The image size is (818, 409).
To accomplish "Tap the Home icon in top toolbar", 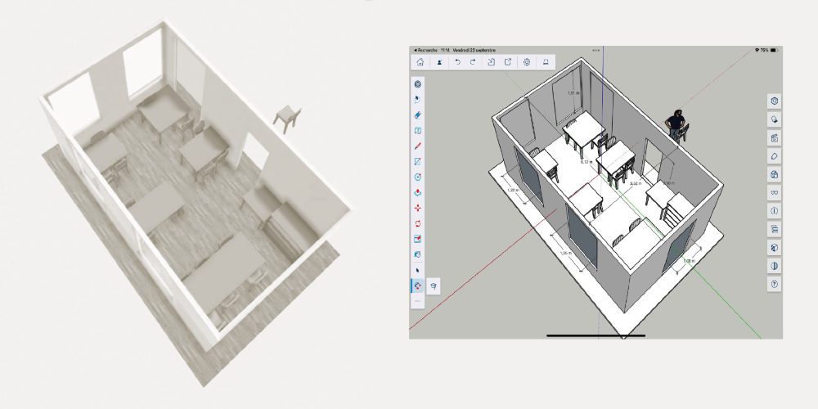I will [420, 62].
